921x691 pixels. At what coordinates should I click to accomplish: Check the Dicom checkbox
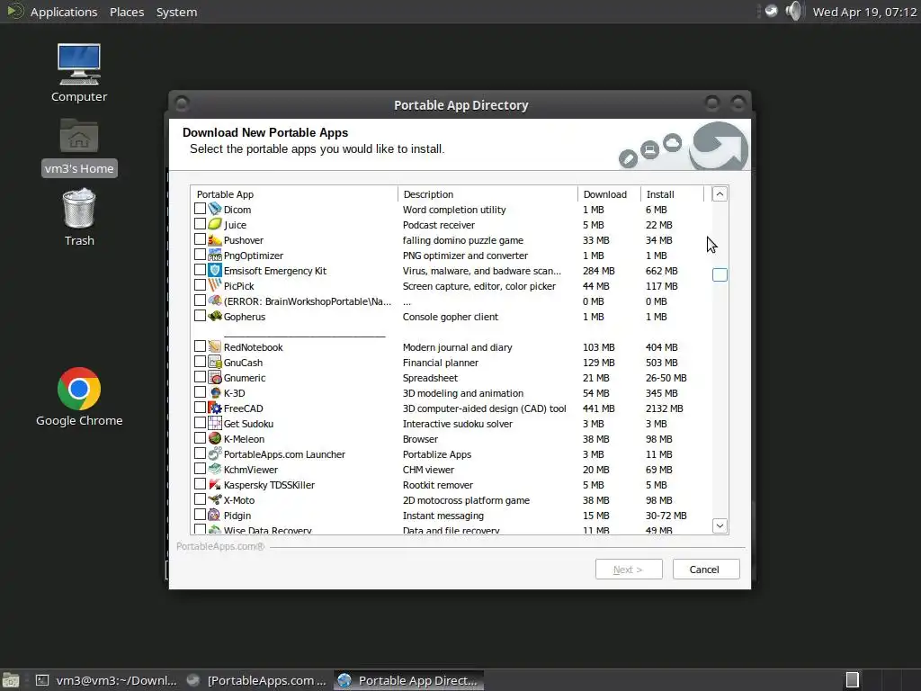[x=200, y=209]
